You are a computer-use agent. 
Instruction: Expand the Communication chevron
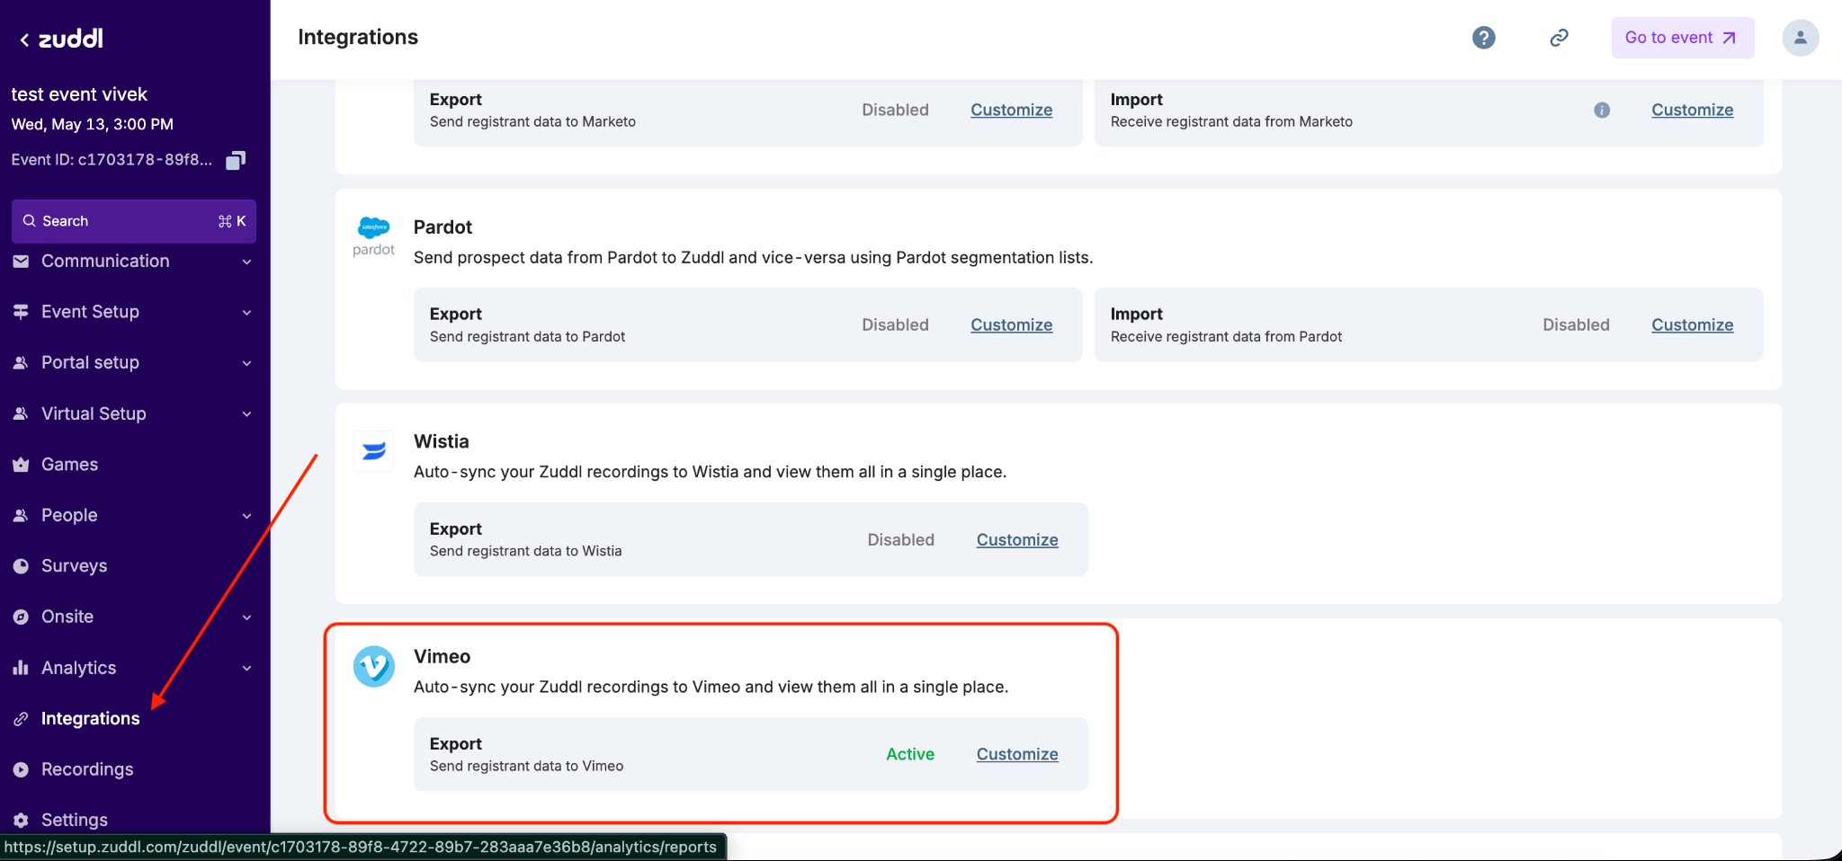[x=246, y=262]
